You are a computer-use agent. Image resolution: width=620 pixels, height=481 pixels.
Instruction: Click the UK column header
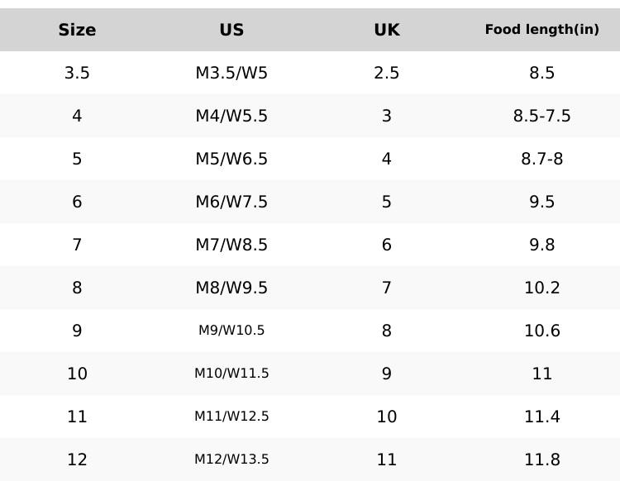[x=386, y=30]
